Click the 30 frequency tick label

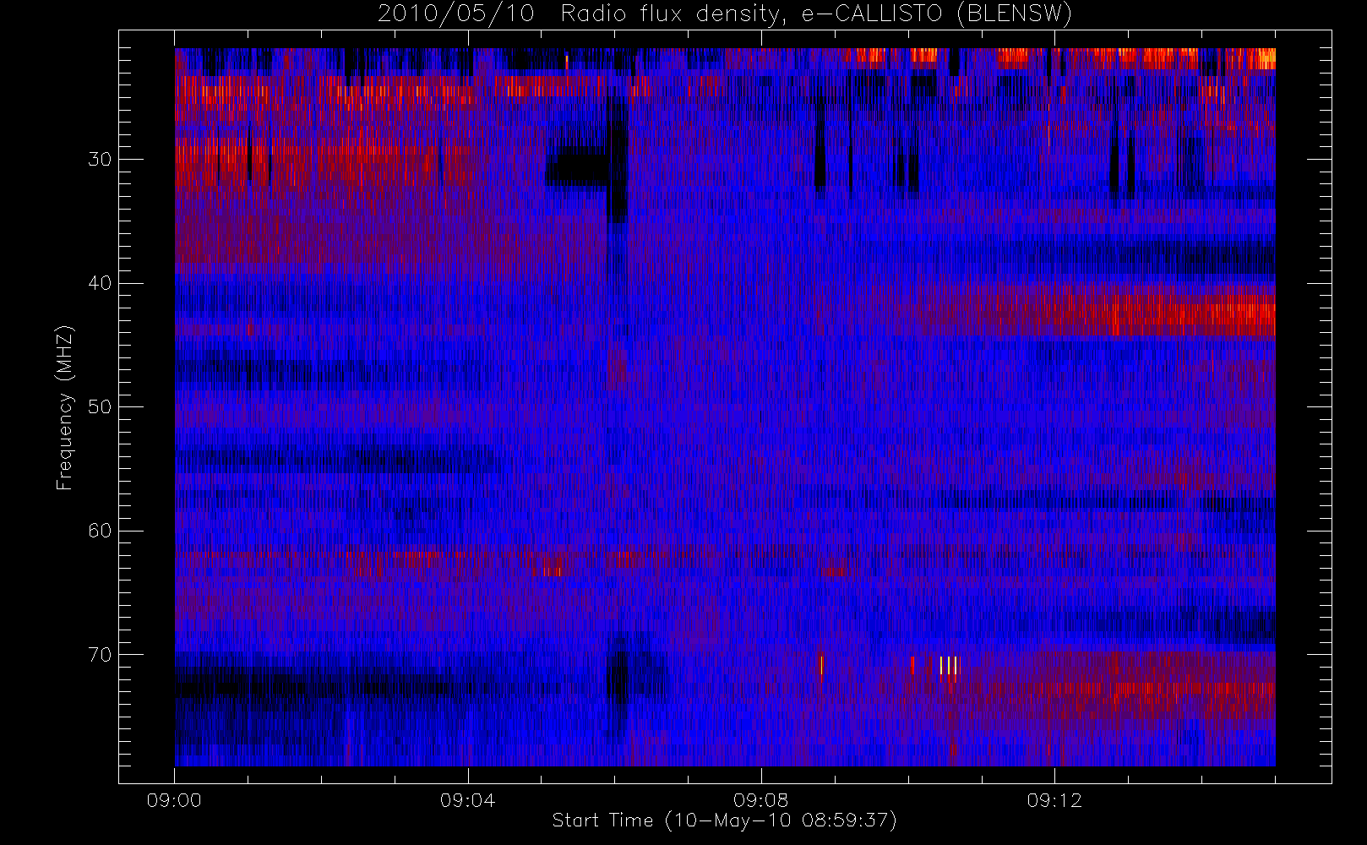tap(100, 159)
